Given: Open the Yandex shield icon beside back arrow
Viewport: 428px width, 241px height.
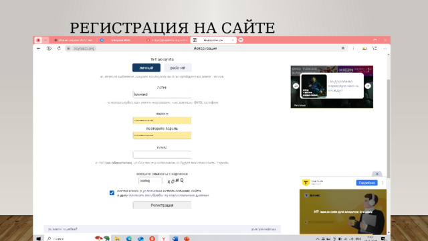Looking at the screenshot, I should pyautogui.click(x=49, y=48).
